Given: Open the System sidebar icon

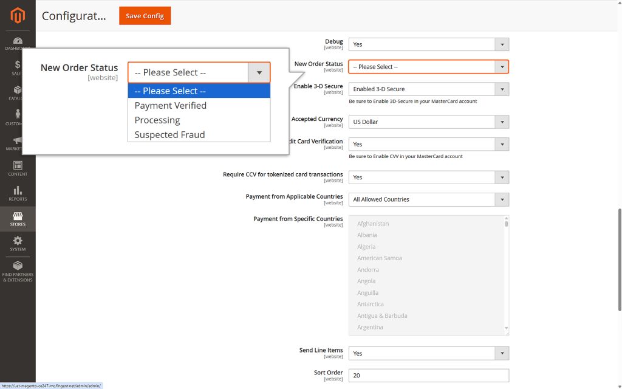Looking at the screenshot, I should click(18, 243).
